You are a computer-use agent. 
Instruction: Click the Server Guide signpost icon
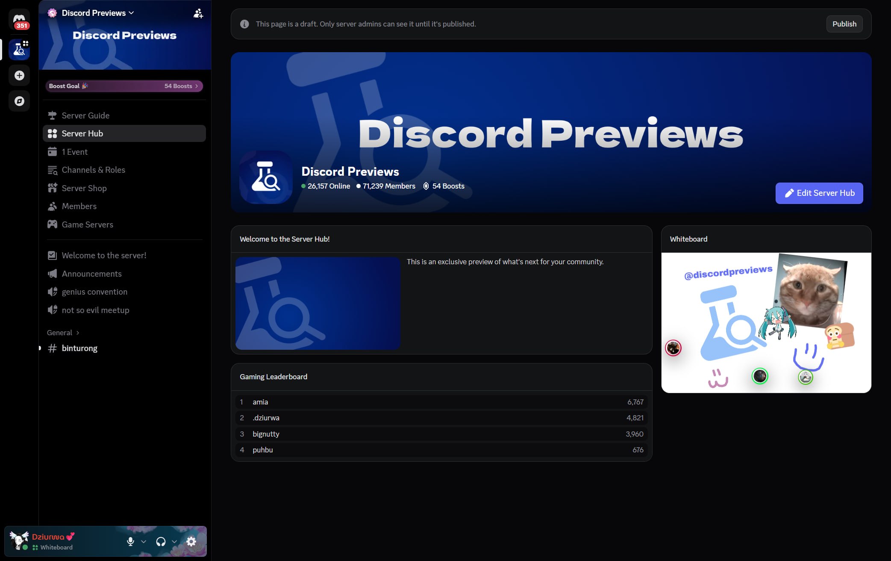tap(52, 115)
